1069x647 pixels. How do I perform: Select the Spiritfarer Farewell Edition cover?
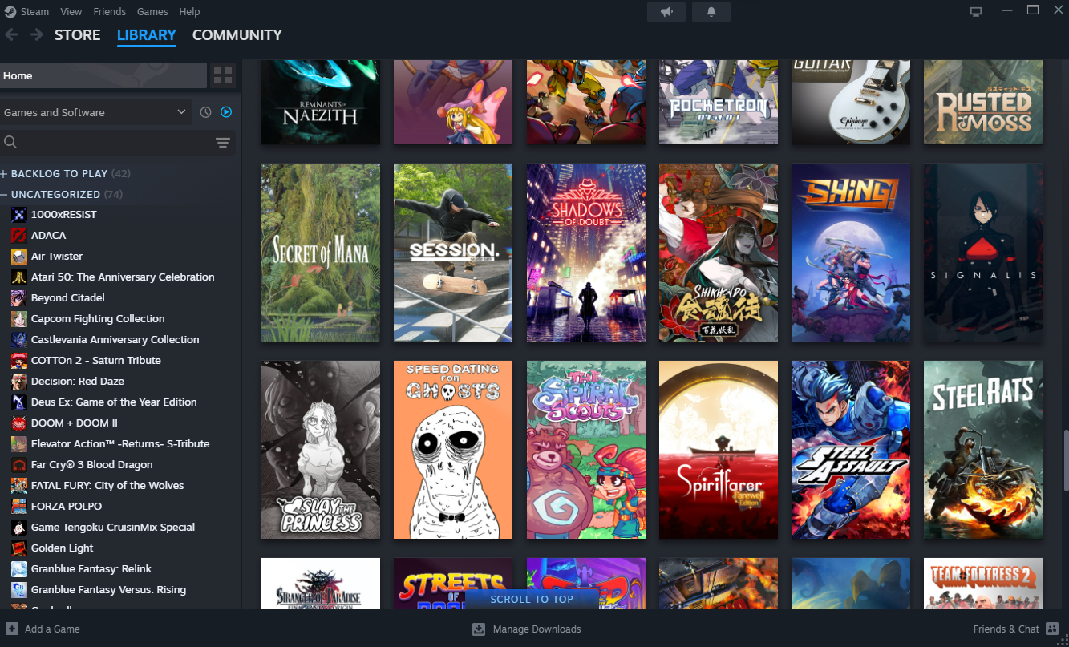(719, 450)
